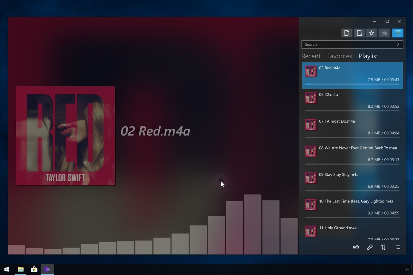Screen dimensions: 413x275
Task: Click the open folder icon in the toolbar
Action: click(359, 33)
